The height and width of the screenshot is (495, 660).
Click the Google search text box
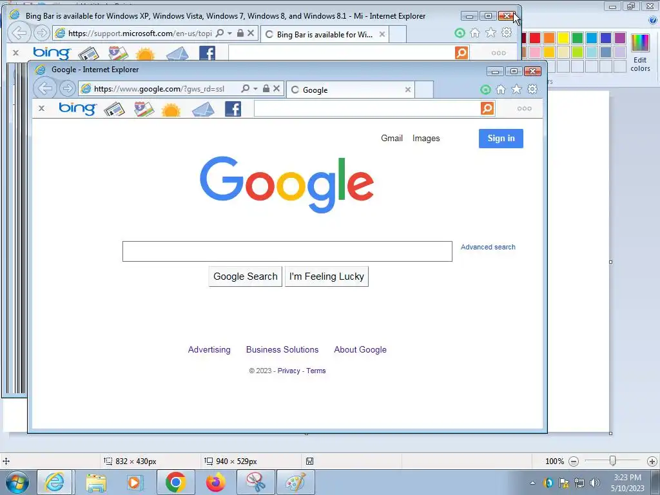pos(287,251)
